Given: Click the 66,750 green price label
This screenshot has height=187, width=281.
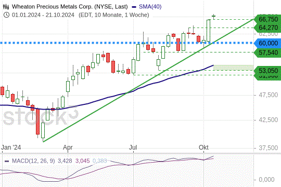Looking at the screenshot, I should [268, 19].
